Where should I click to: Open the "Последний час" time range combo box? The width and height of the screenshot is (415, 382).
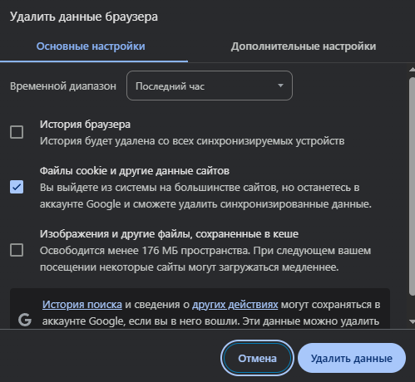pyautogui.click(x=210, y=86)
